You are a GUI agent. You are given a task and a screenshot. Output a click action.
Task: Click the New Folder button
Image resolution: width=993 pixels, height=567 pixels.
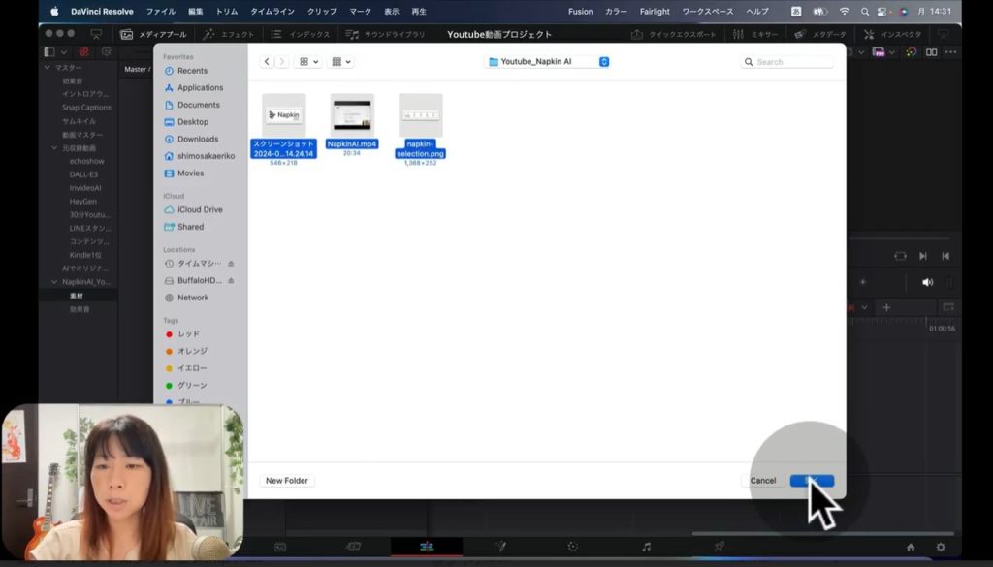click(x=288, y=481)
